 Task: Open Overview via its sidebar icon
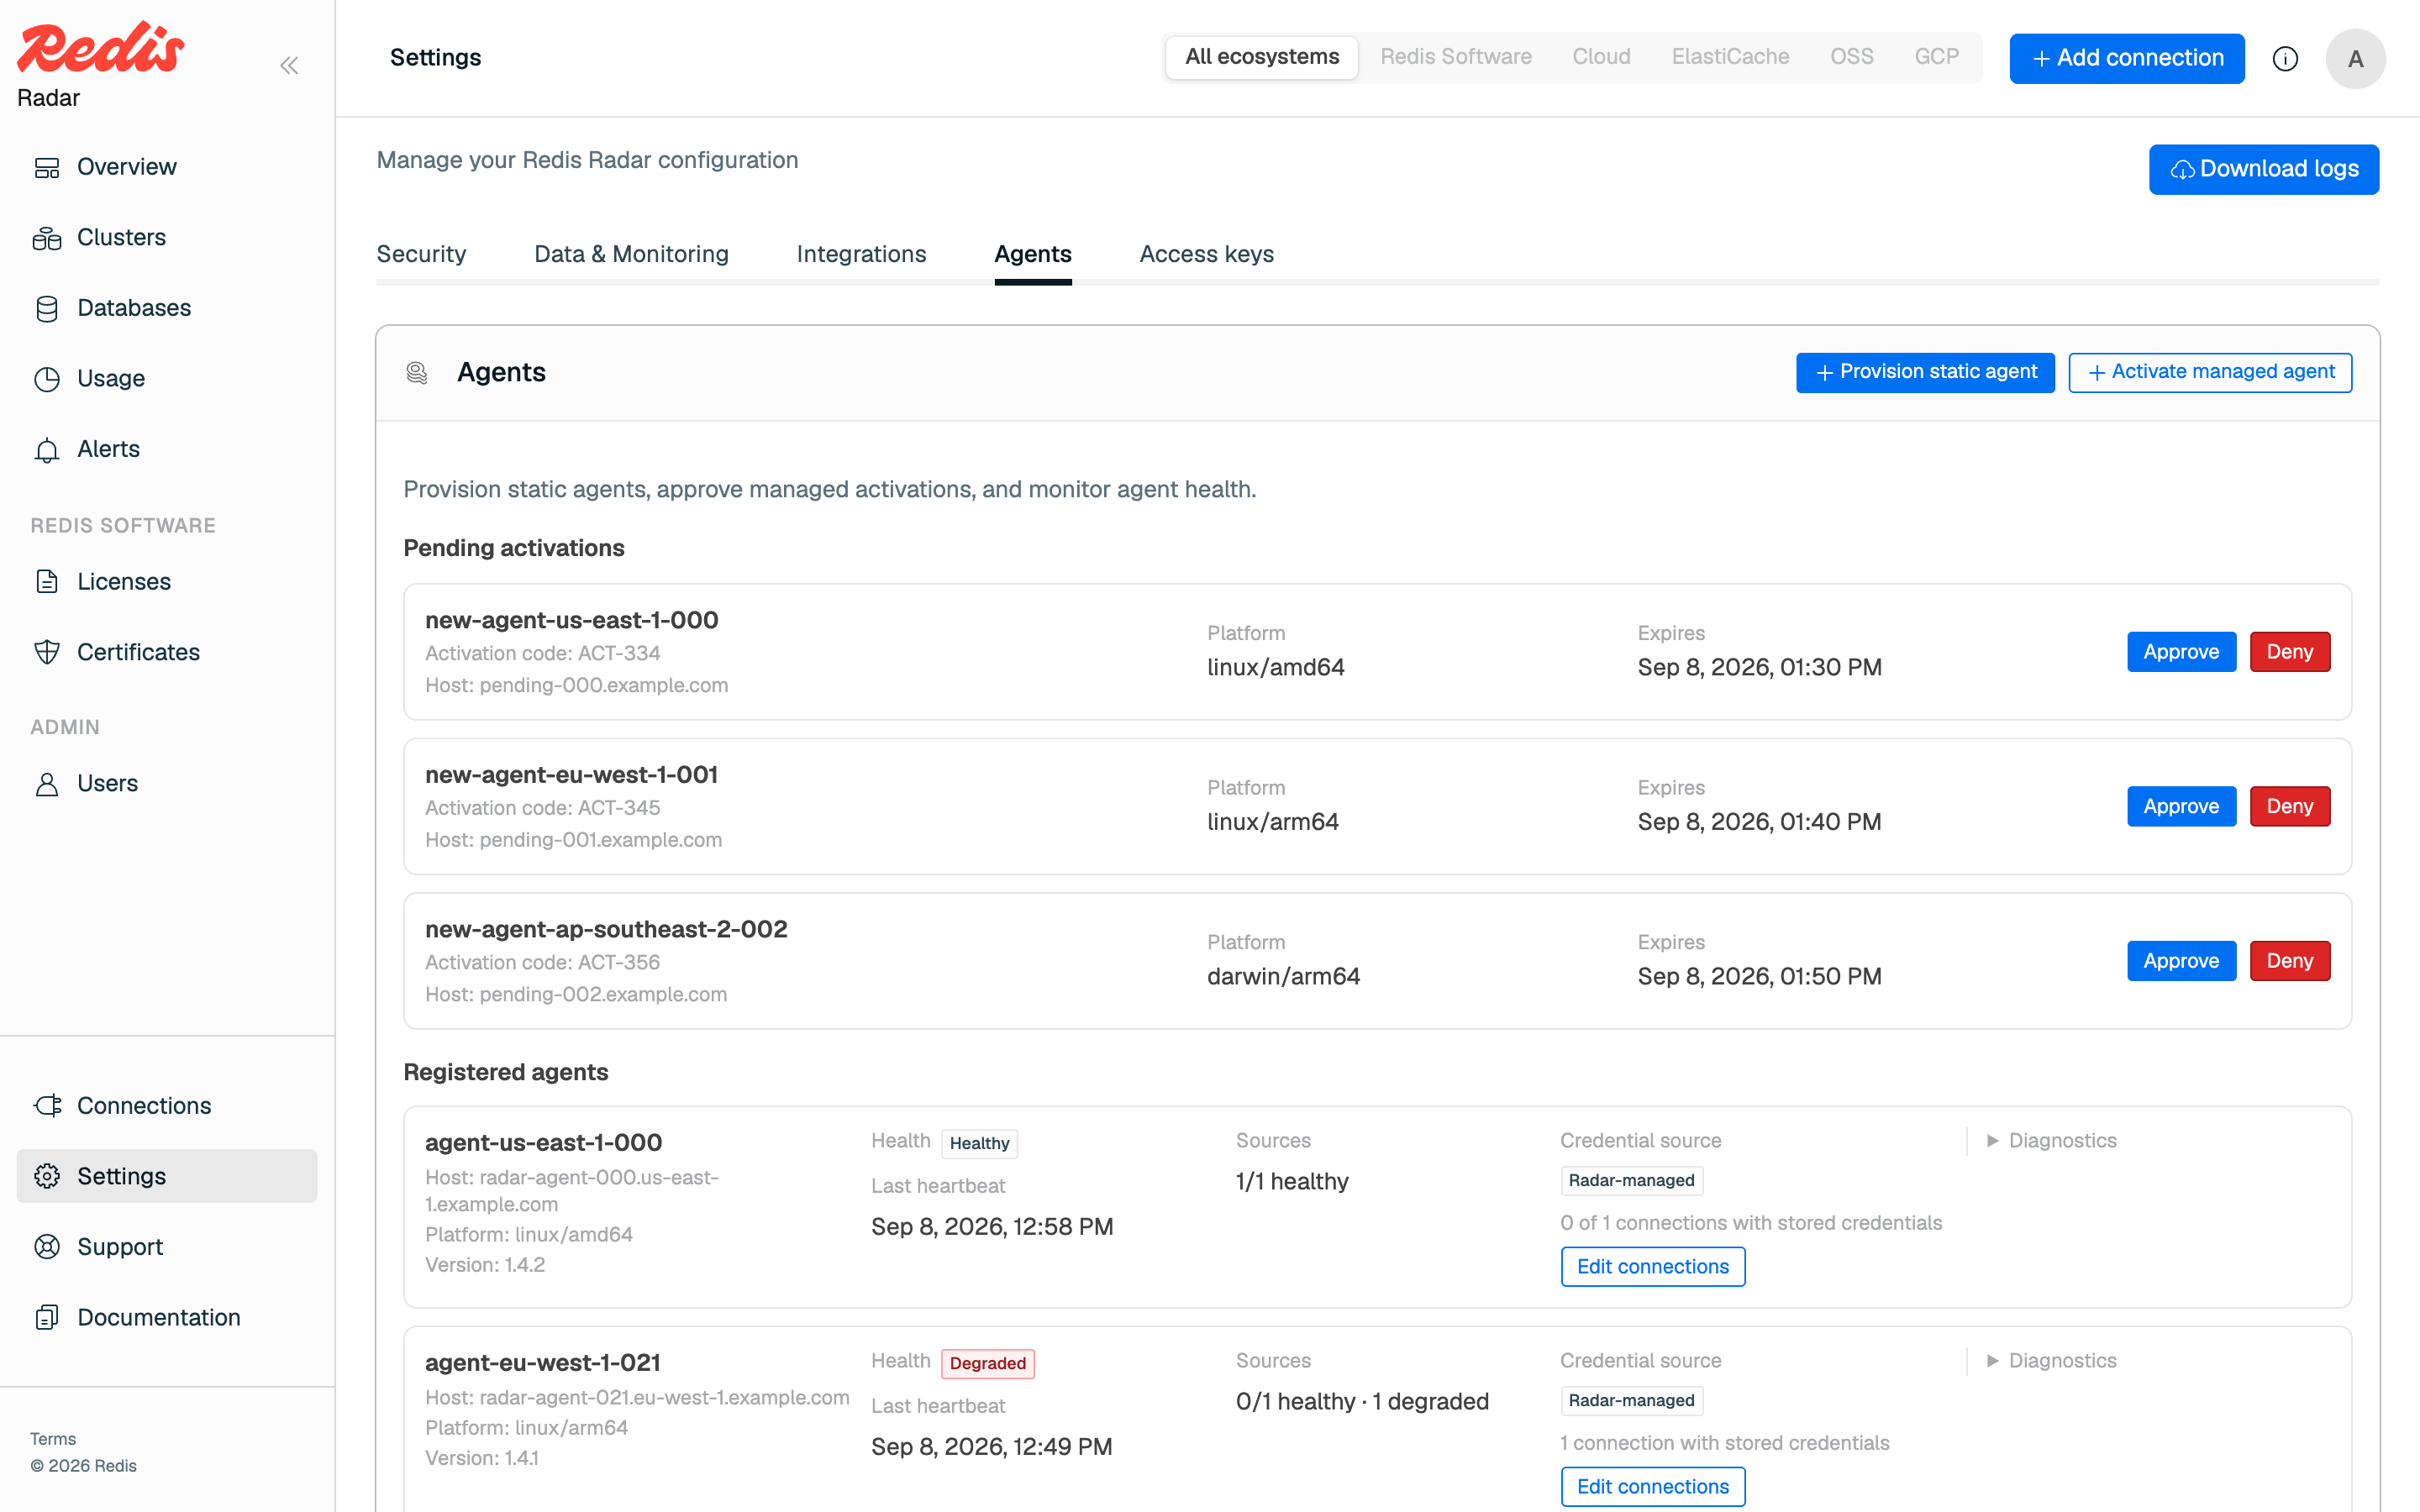pos(47,167)
